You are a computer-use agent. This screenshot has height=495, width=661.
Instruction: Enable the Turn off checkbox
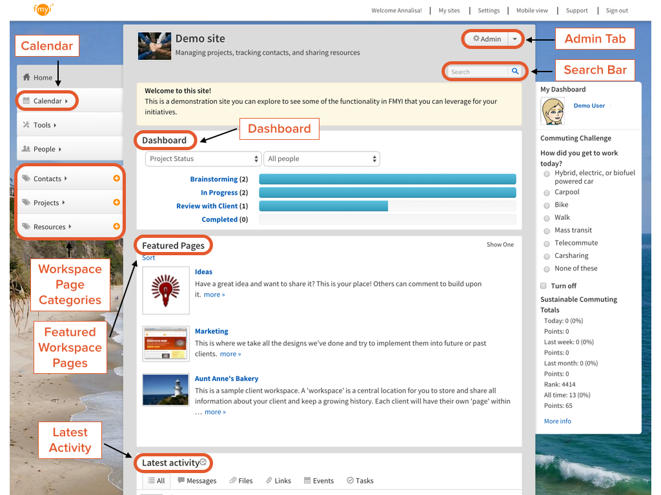pos(544,286)
